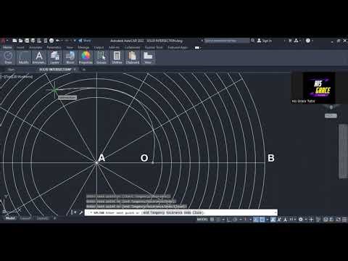
Task: Click the search magnifier icon
Action: click(252, 41)
